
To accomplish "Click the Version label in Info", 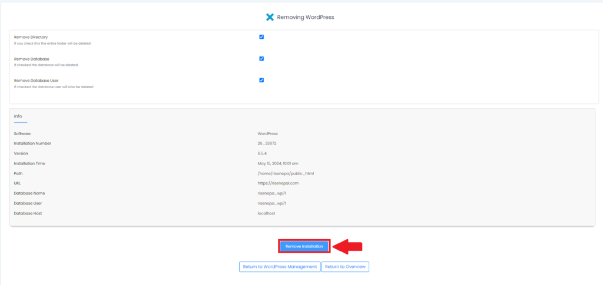I will point(21,153).
